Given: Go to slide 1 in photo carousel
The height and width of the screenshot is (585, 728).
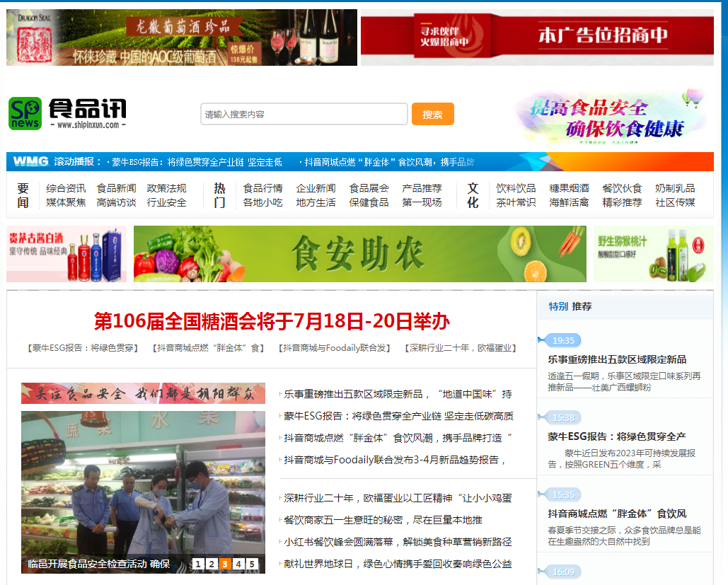Looking at the screenshot, I should click(x=198, y=564).
